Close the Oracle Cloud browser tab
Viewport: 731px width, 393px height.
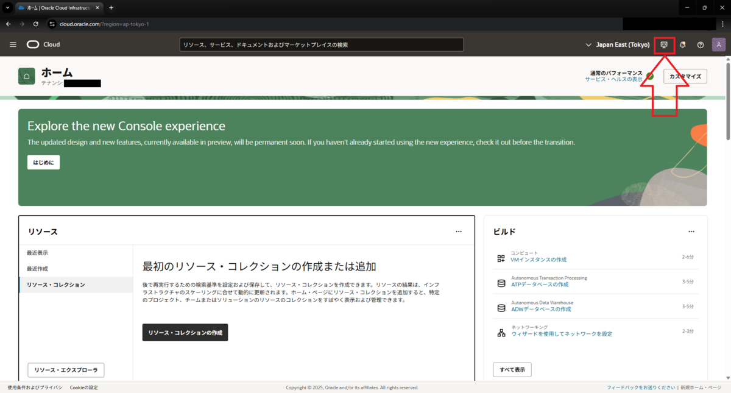(97, 7)
